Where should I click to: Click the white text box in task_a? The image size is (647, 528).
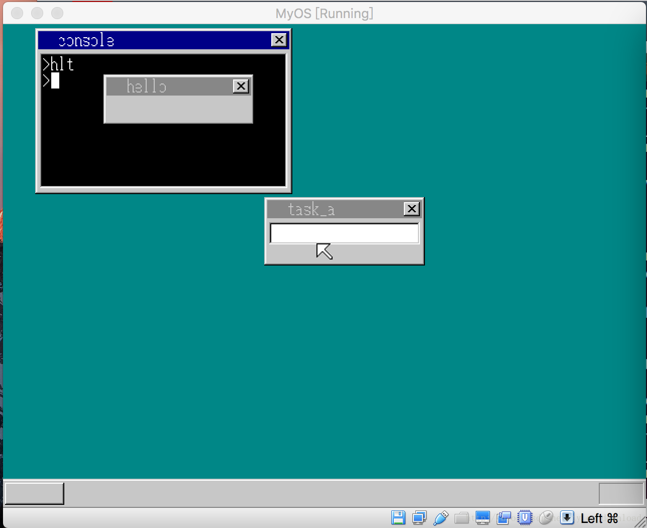(x=345, y=233)
